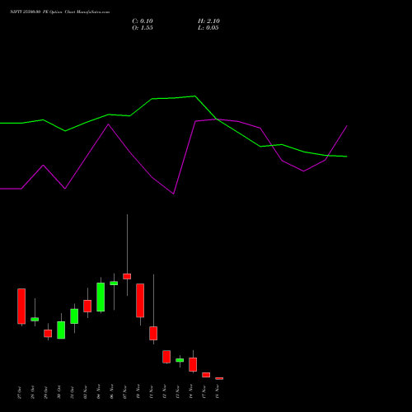Click the '11 Nov' date axis label
Image resolution: width=412 pixels, height=412 pixels.
point(151,391)
